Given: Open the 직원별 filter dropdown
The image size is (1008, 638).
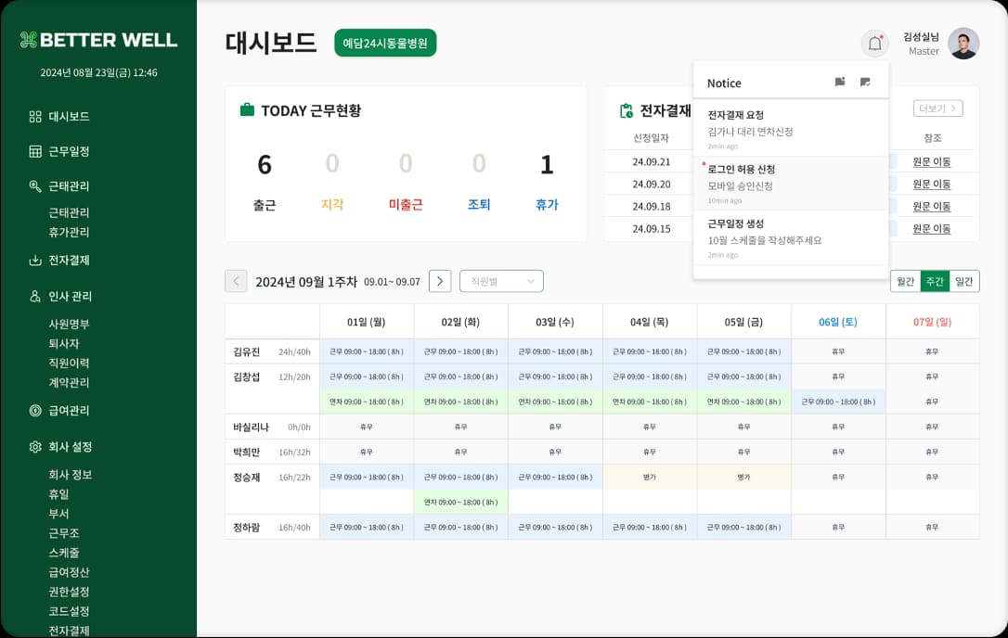Looking at the screenshot, I should tap(501, 280).
